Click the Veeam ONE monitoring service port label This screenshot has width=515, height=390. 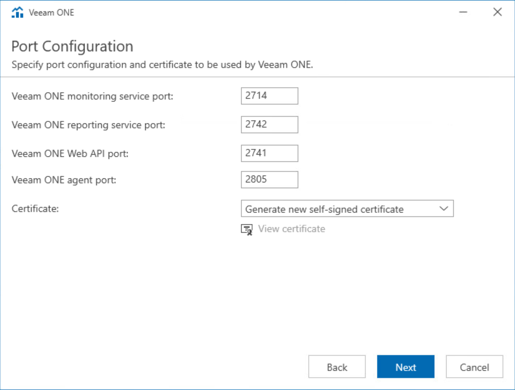coord(92,96)
